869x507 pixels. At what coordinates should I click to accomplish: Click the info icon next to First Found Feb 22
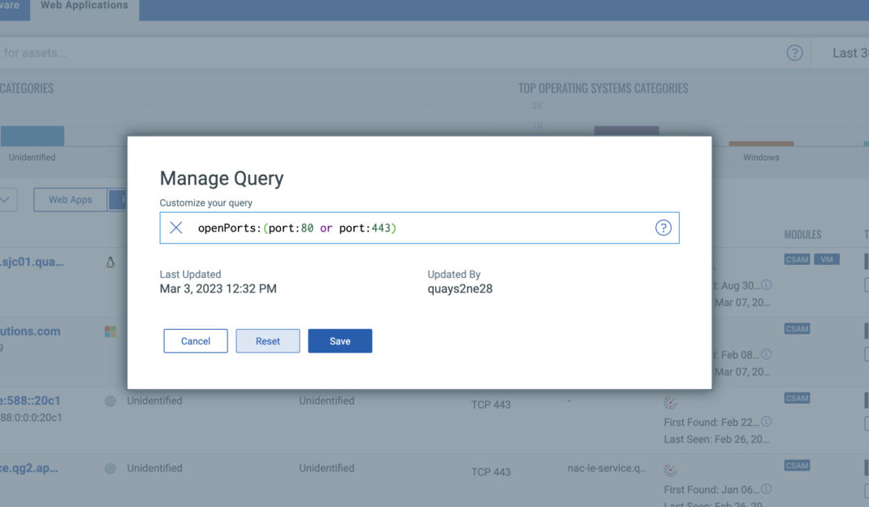(766, 422)
